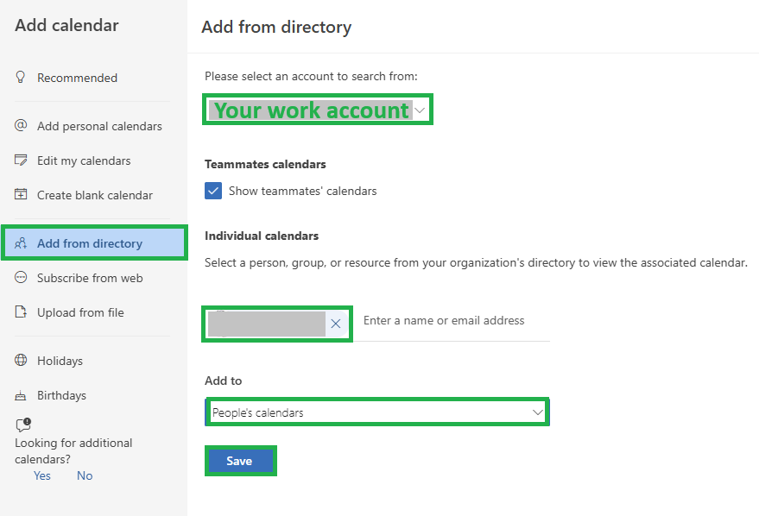The height and width of the screenshot is (516, 759).
Task: Click the Teammates calendars heading
Action: 265,164
